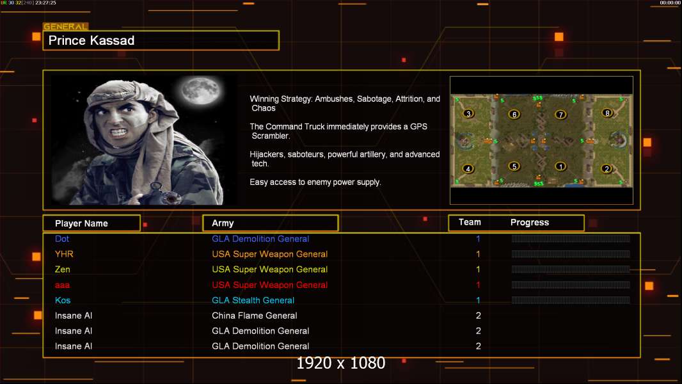Click start position marker 8 on the map
The height and width of the screenshot is (384, 682).
[607, 113]
